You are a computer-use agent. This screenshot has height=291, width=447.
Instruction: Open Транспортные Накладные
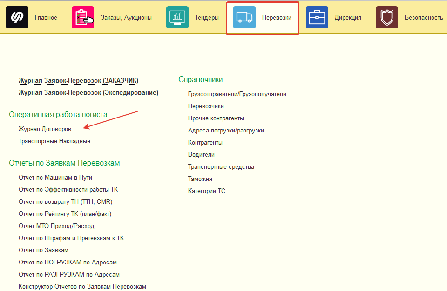pyautogui.click(x=54, y=141)
